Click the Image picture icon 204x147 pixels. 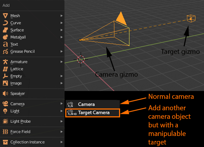click(x=5, y=83)
